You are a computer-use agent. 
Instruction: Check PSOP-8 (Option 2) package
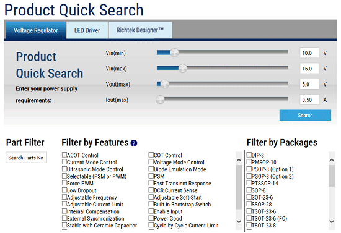point(249,176)
